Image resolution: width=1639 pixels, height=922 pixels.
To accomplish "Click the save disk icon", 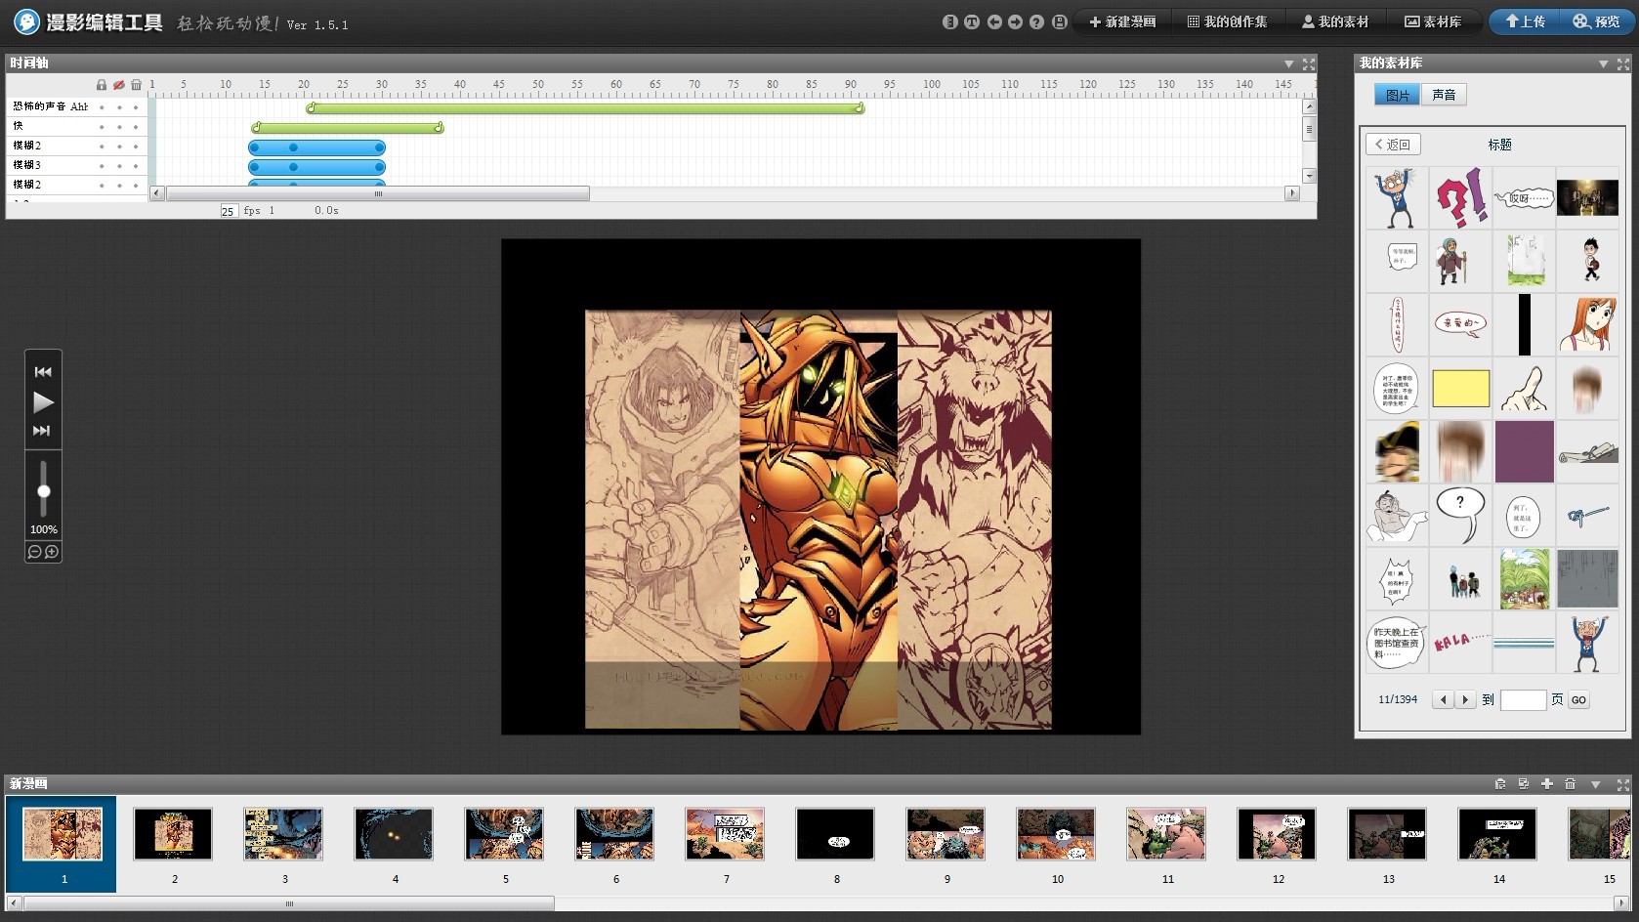I will click(x=1060, y=21).
